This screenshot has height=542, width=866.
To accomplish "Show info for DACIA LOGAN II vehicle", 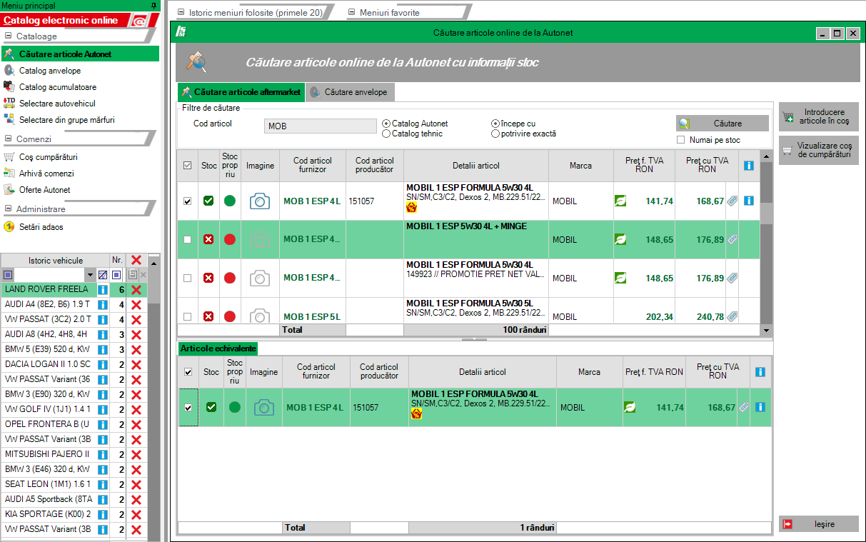I will click(x=103, y=364).
